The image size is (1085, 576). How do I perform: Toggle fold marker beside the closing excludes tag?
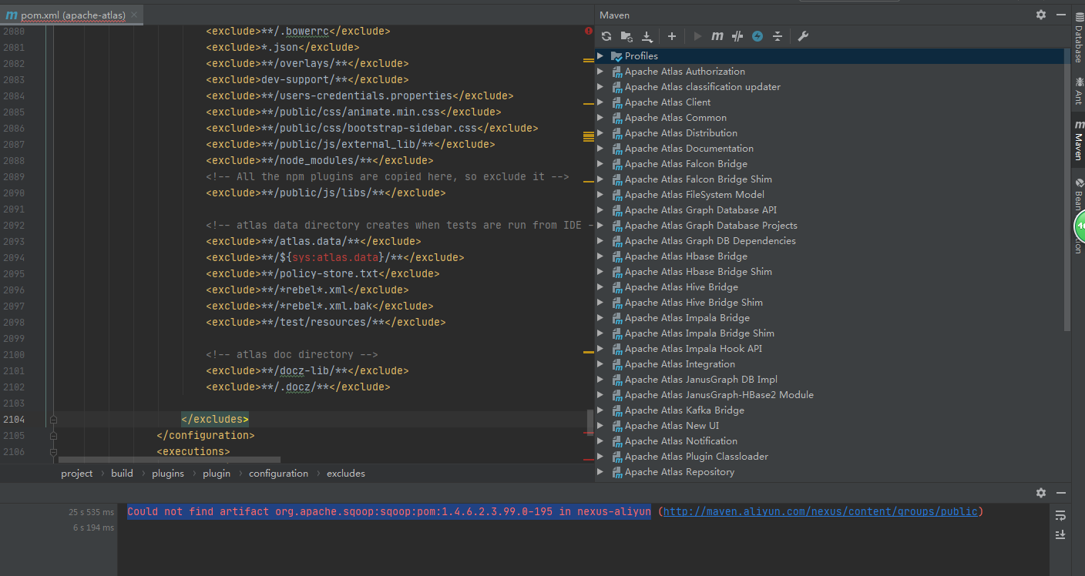click(53, 420)
